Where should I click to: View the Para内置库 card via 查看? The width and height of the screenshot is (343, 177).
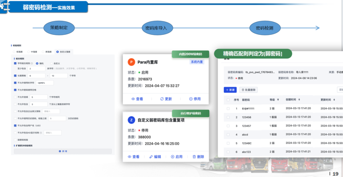[137, 99]
